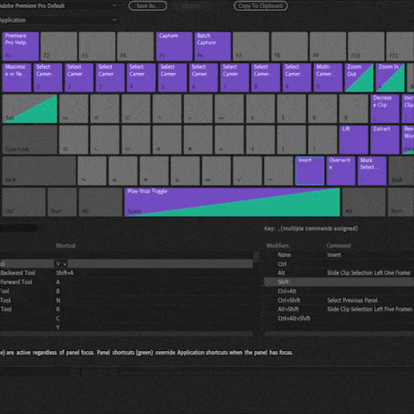The image size is (414, 414).
Task: Select the left Alt modifier key
Action: pyautogui.click(x=101, y=202)
